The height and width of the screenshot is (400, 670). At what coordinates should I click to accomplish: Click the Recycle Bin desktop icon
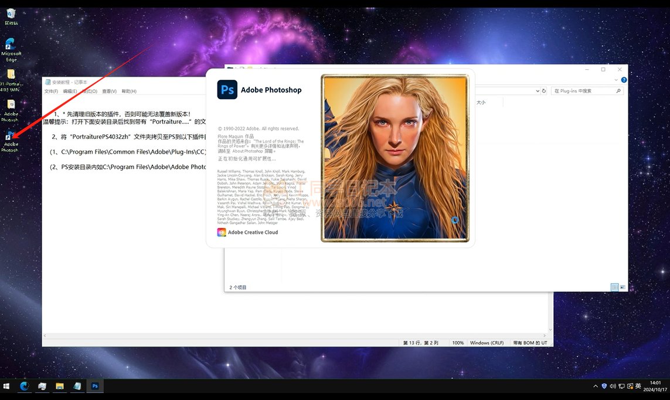[11, 15]
